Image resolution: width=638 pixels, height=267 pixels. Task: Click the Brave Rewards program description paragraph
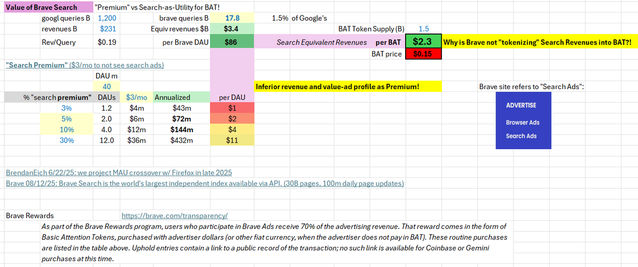274,243
